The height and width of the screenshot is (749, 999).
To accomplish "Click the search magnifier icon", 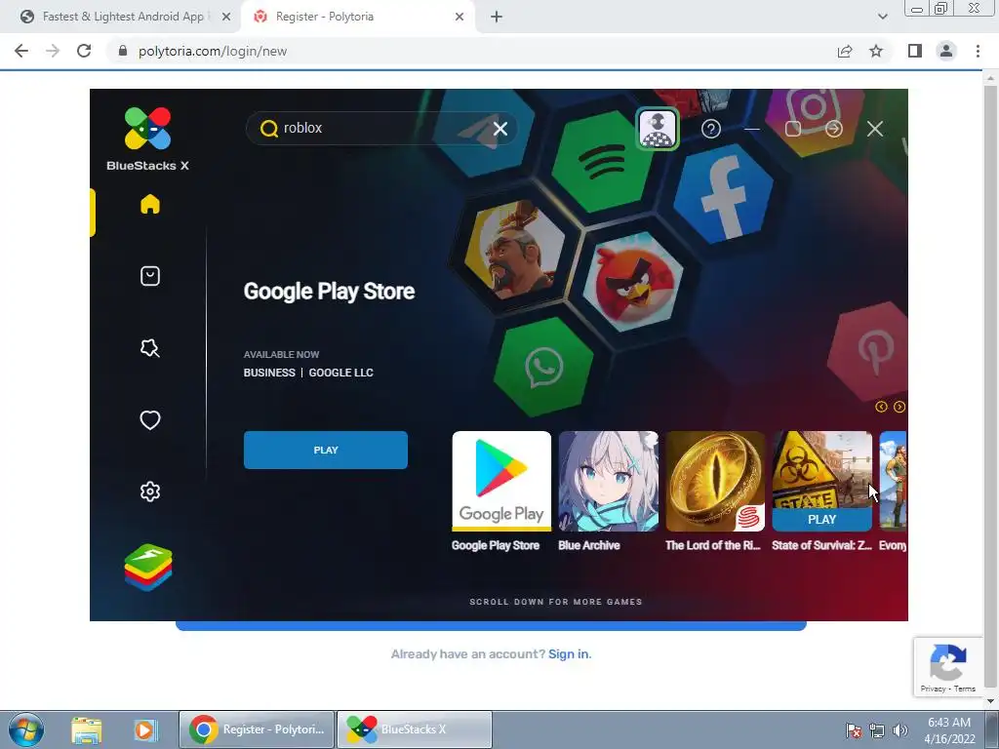I will tap(269, 129).
